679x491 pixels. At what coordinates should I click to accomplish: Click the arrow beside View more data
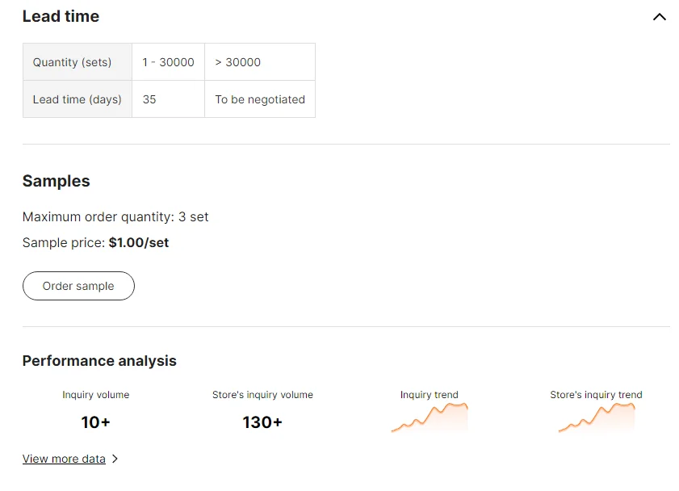[115, 459]
